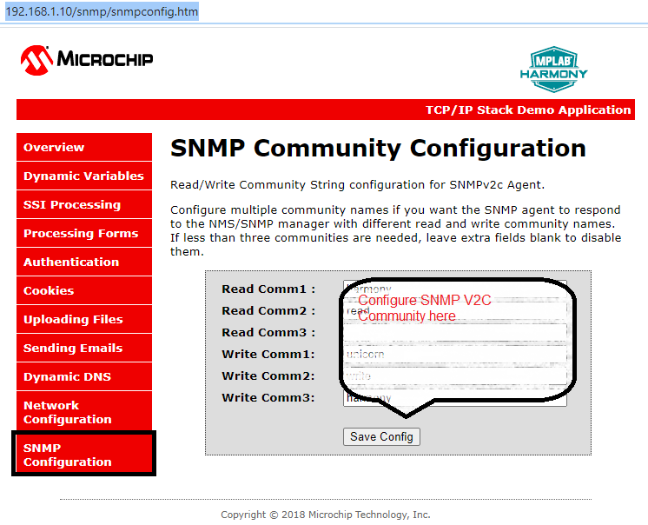This screenshot has height=525, width=648.
Task: Open the Authentication page
Action: [x=84, y=262]
